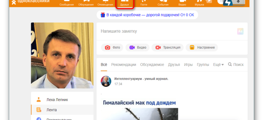
Task: Open the Музыка section
Action: [199, 3]
